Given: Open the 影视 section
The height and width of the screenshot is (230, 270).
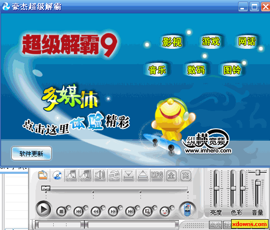Looking at the screenshot, I should click(x=172, y=41).
